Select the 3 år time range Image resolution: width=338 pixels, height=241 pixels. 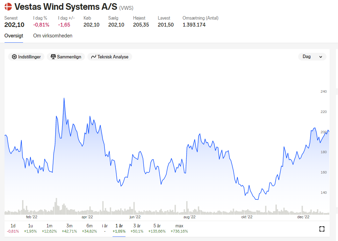(x=137, y=228)
